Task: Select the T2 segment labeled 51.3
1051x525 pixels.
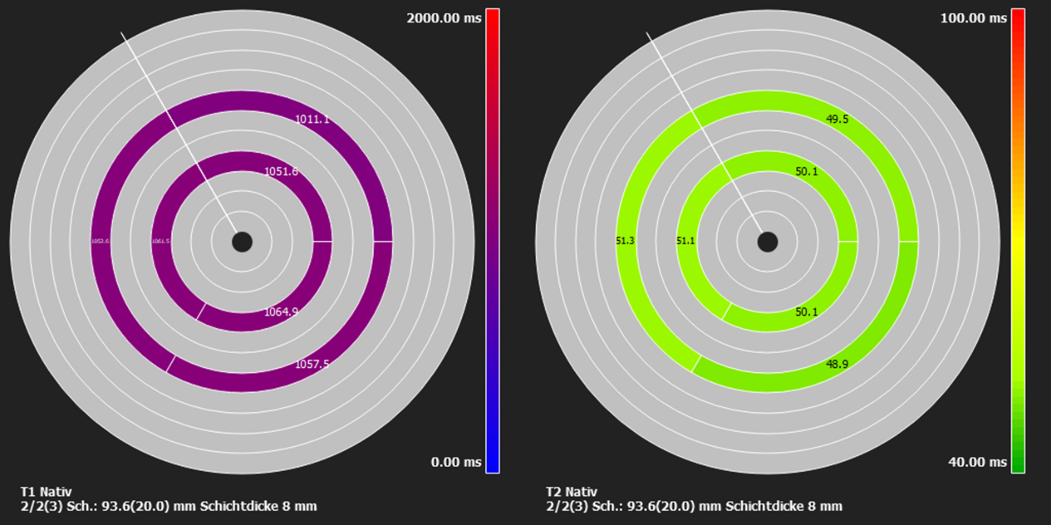Action: click(623, 242)
